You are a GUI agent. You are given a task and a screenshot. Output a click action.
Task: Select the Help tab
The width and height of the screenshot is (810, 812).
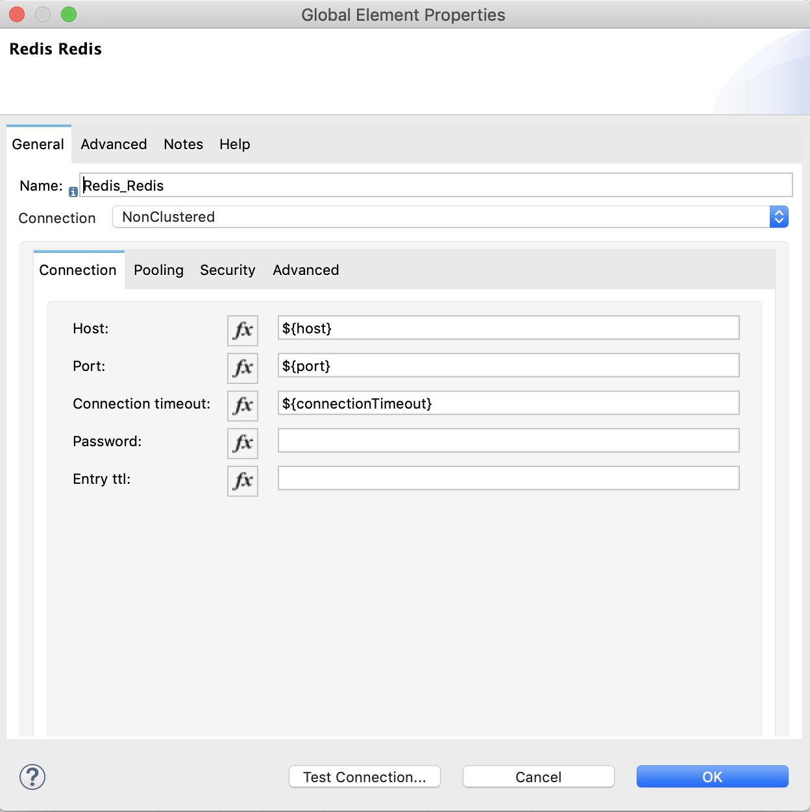pyautogui.click(x=234, y=144)
